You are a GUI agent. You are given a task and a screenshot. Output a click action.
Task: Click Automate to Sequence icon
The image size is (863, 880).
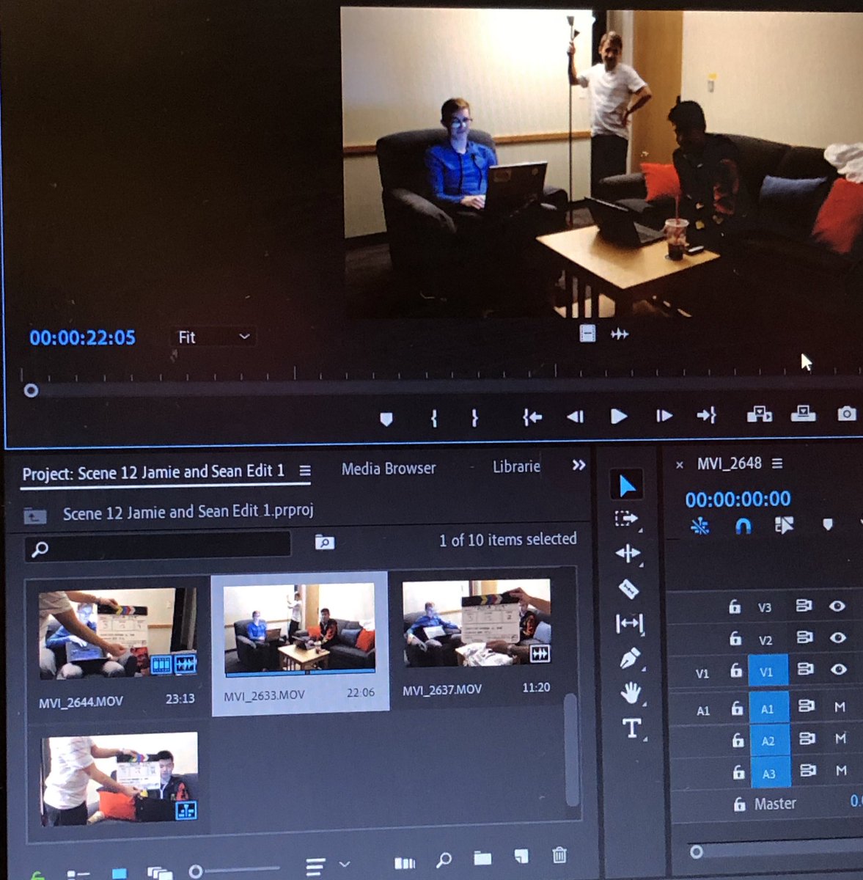click(x=405, y=862)
